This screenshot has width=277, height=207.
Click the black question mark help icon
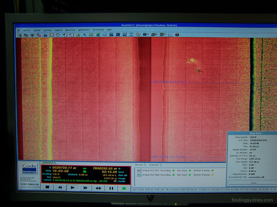point(177,34)
